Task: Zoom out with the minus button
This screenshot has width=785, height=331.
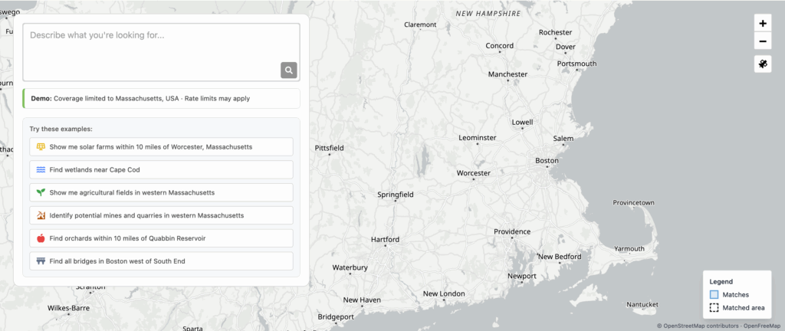Action: (x=763, y=42)
